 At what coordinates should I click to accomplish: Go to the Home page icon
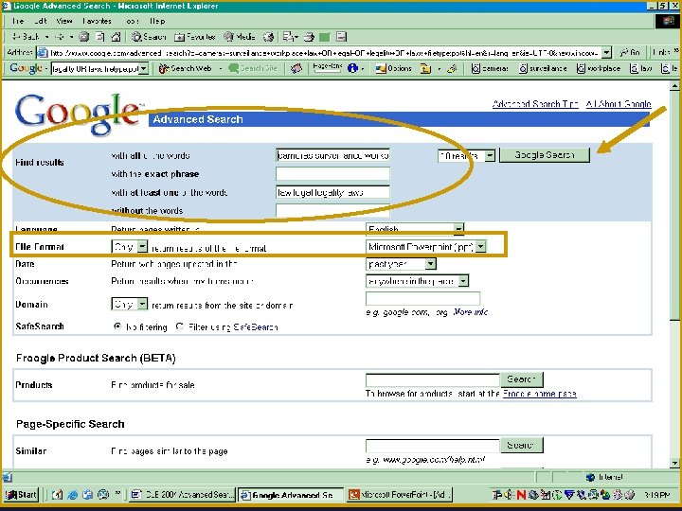[x=116, y=37]
